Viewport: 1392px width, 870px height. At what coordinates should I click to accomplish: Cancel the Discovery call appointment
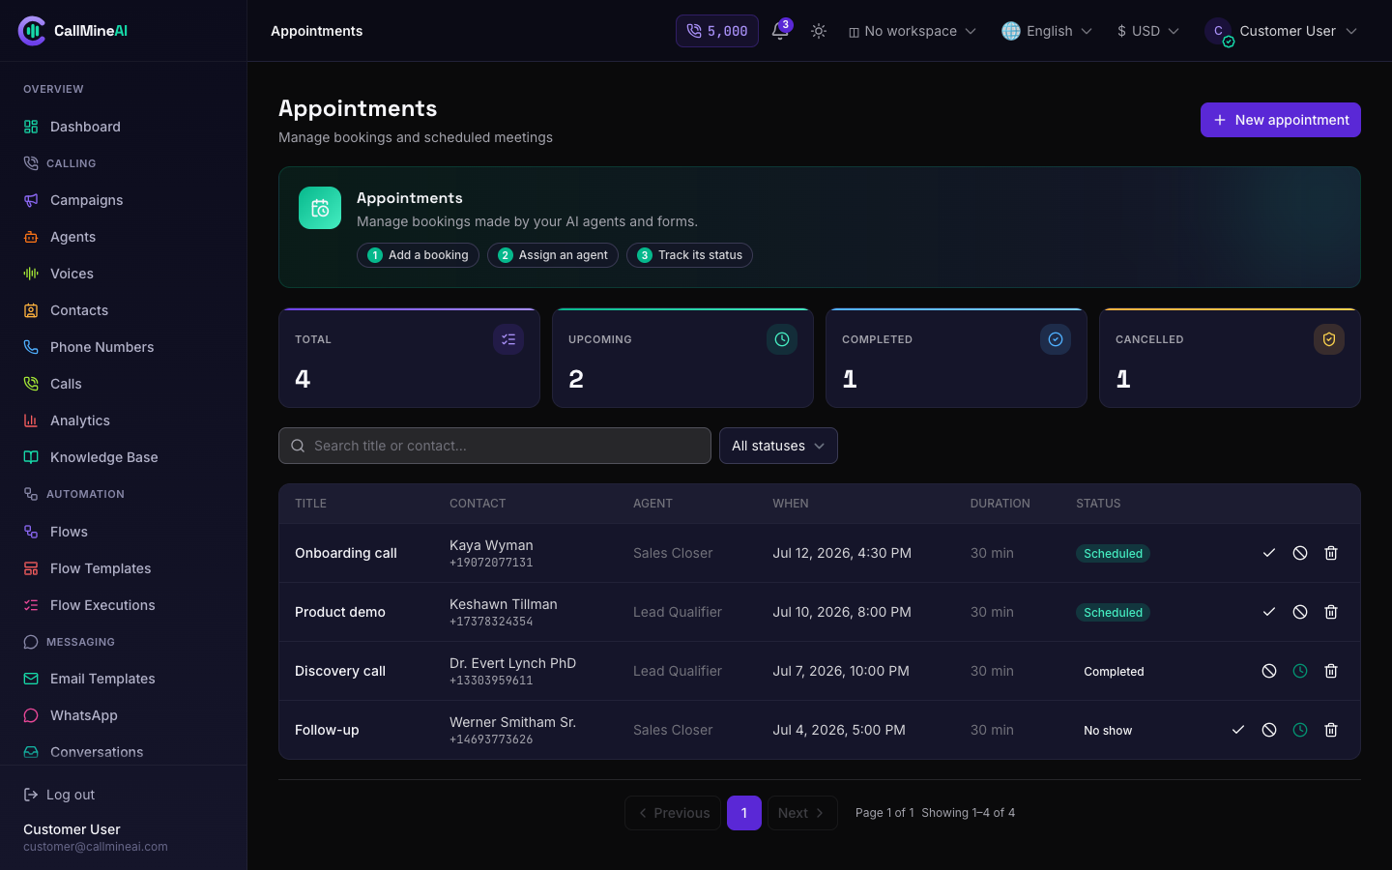(1269, 671)
